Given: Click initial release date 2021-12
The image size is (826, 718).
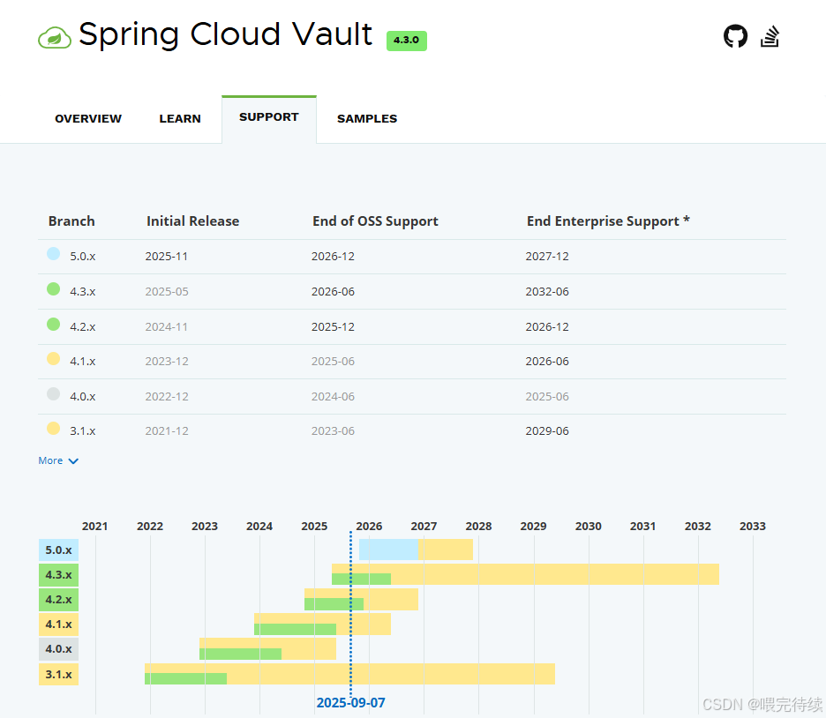Looking at the screenshot, I should coord(167,430).
